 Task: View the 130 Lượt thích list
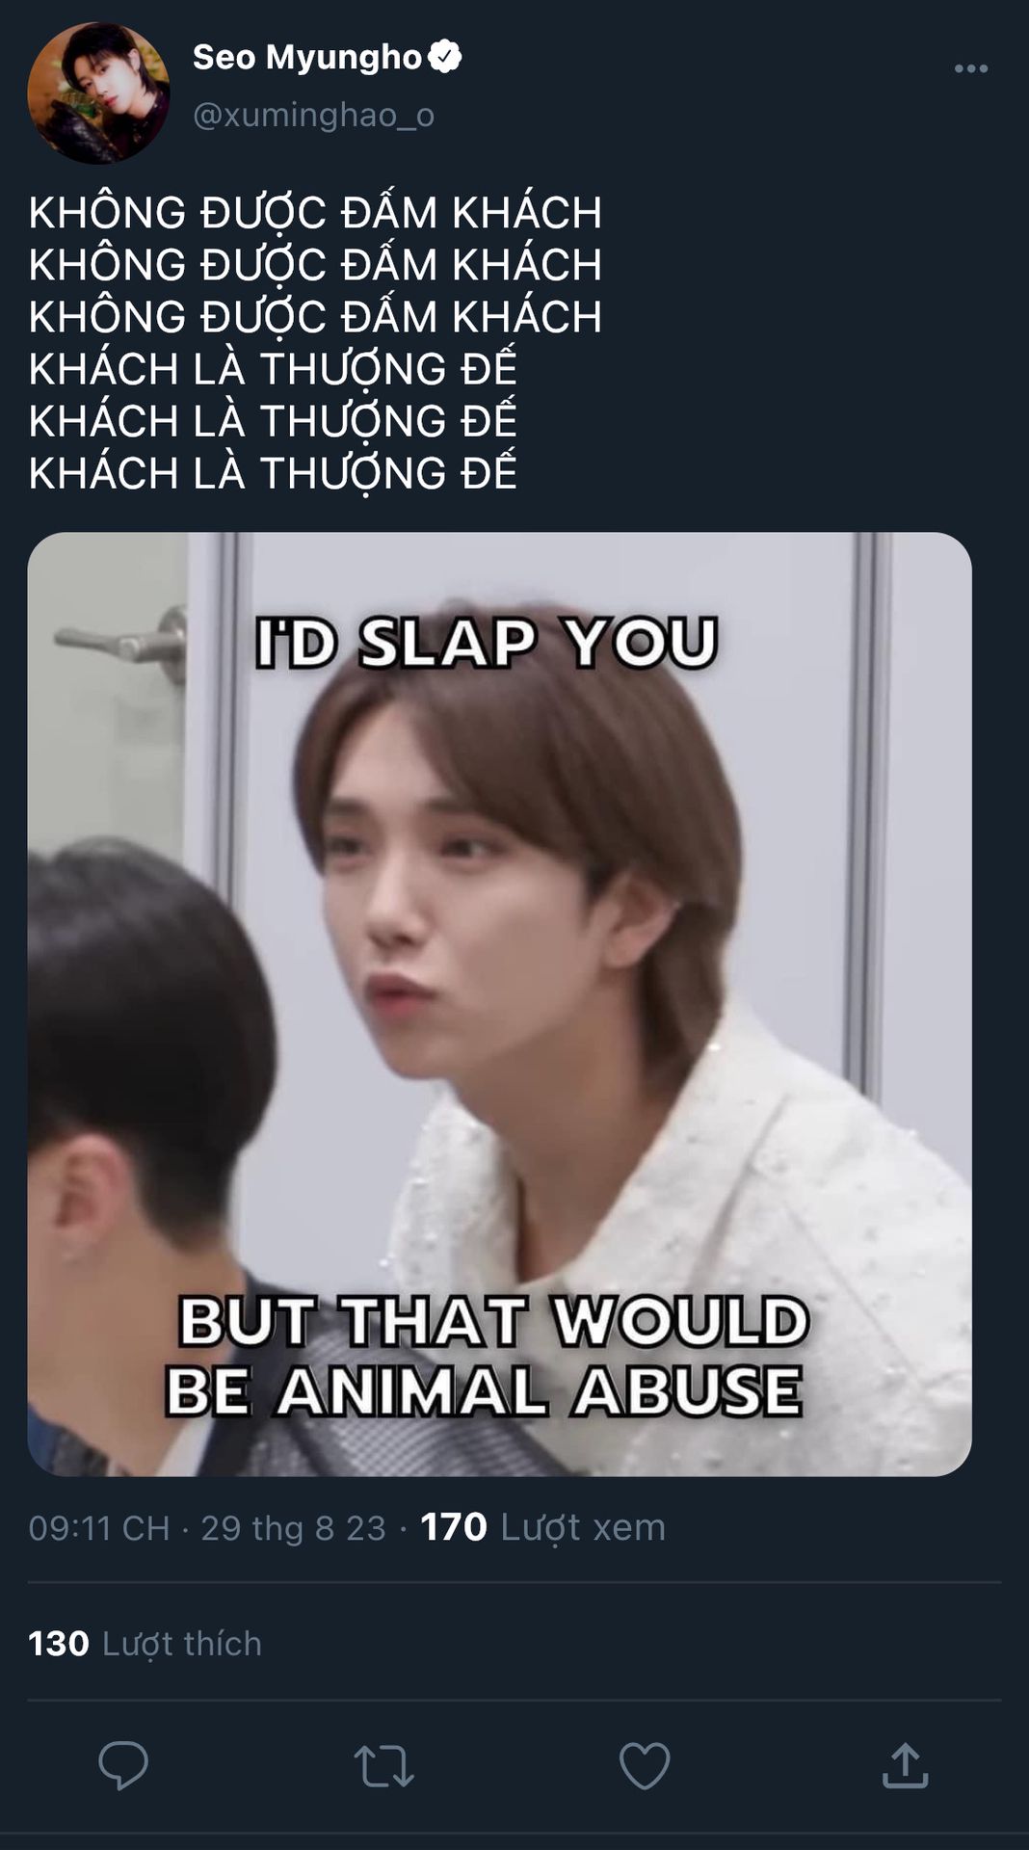[x=145, y=1643]
